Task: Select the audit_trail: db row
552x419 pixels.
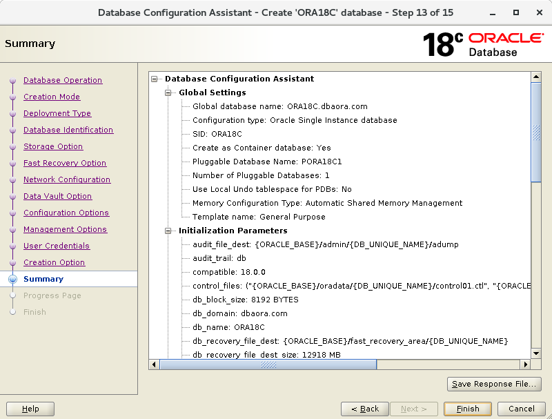Action: 219,258
